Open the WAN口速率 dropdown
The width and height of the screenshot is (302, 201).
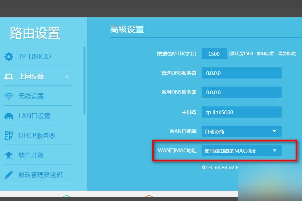coord(242,131)
